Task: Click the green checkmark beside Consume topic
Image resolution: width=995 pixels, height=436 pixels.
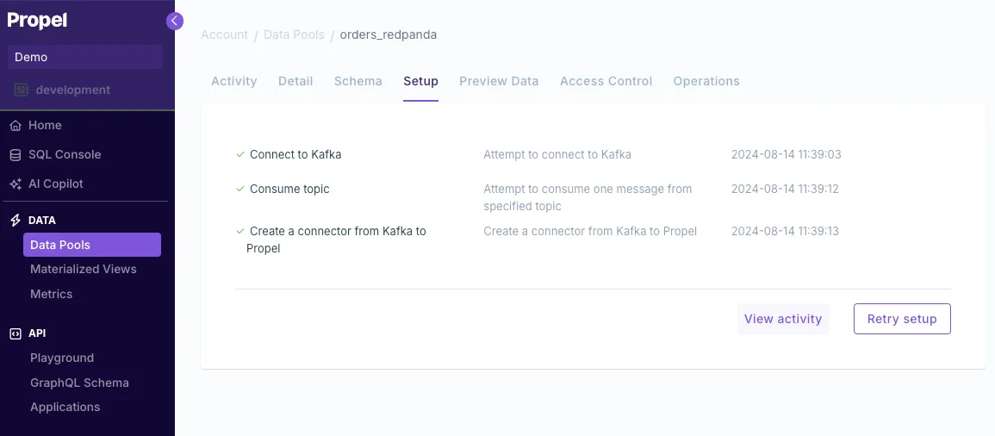Action: tap(240, 189)
